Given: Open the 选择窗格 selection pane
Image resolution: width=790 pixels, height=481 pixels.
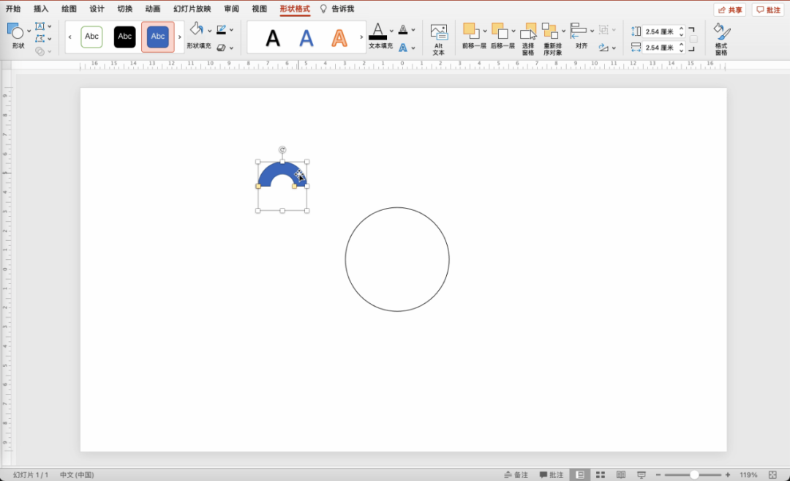Looking at the screenshot, I should coord(528,40).
